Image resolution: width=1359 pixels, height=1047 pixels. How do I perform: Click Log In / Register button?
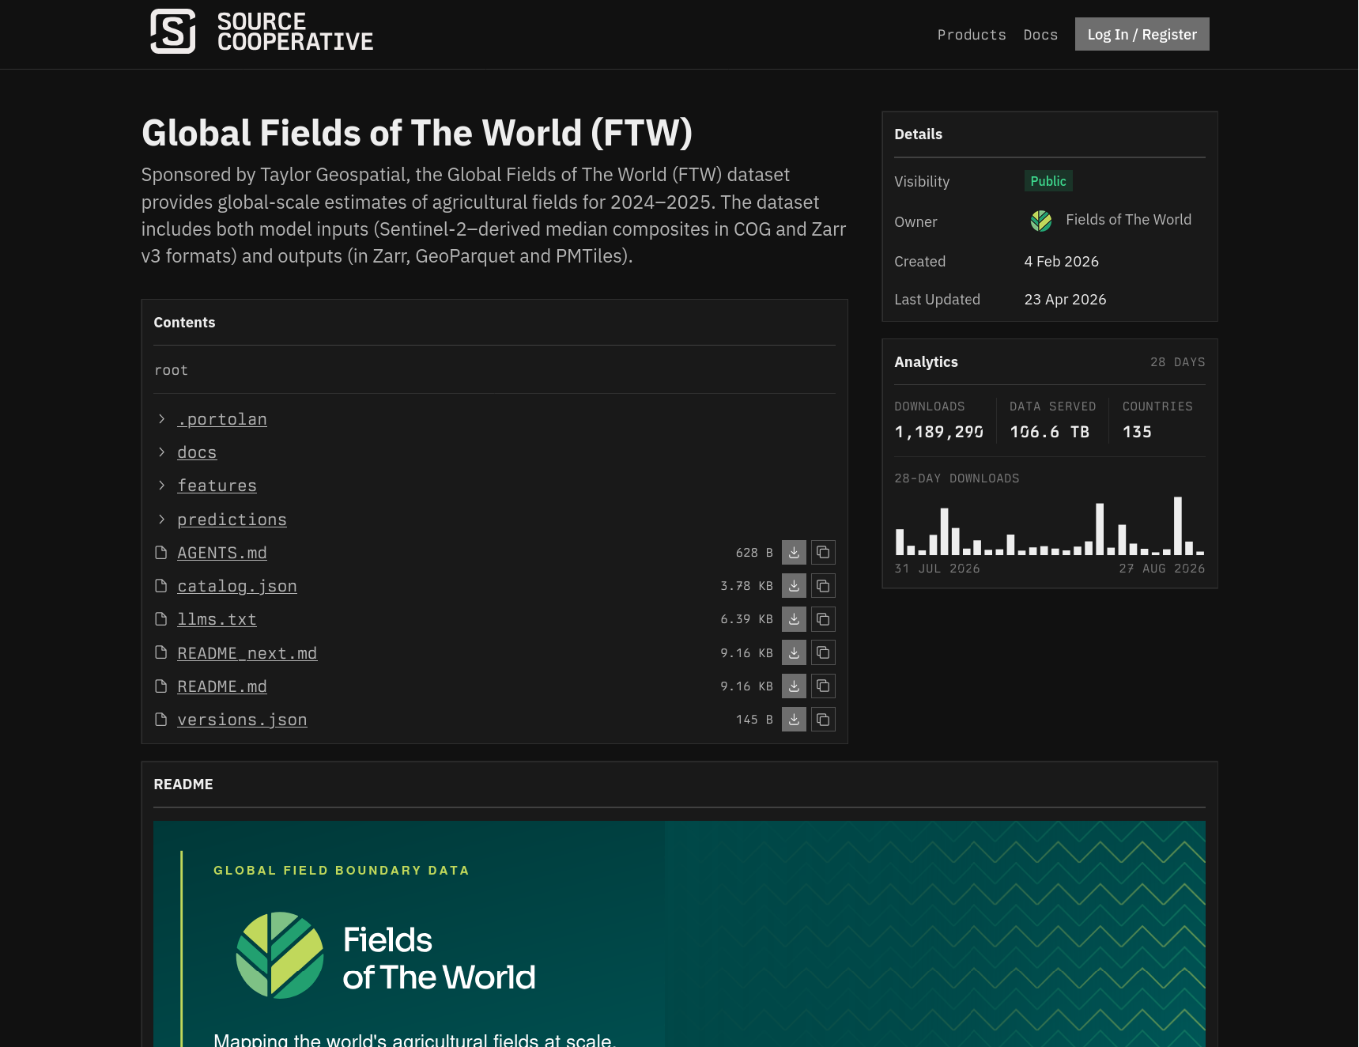(x=1142, y=34)
